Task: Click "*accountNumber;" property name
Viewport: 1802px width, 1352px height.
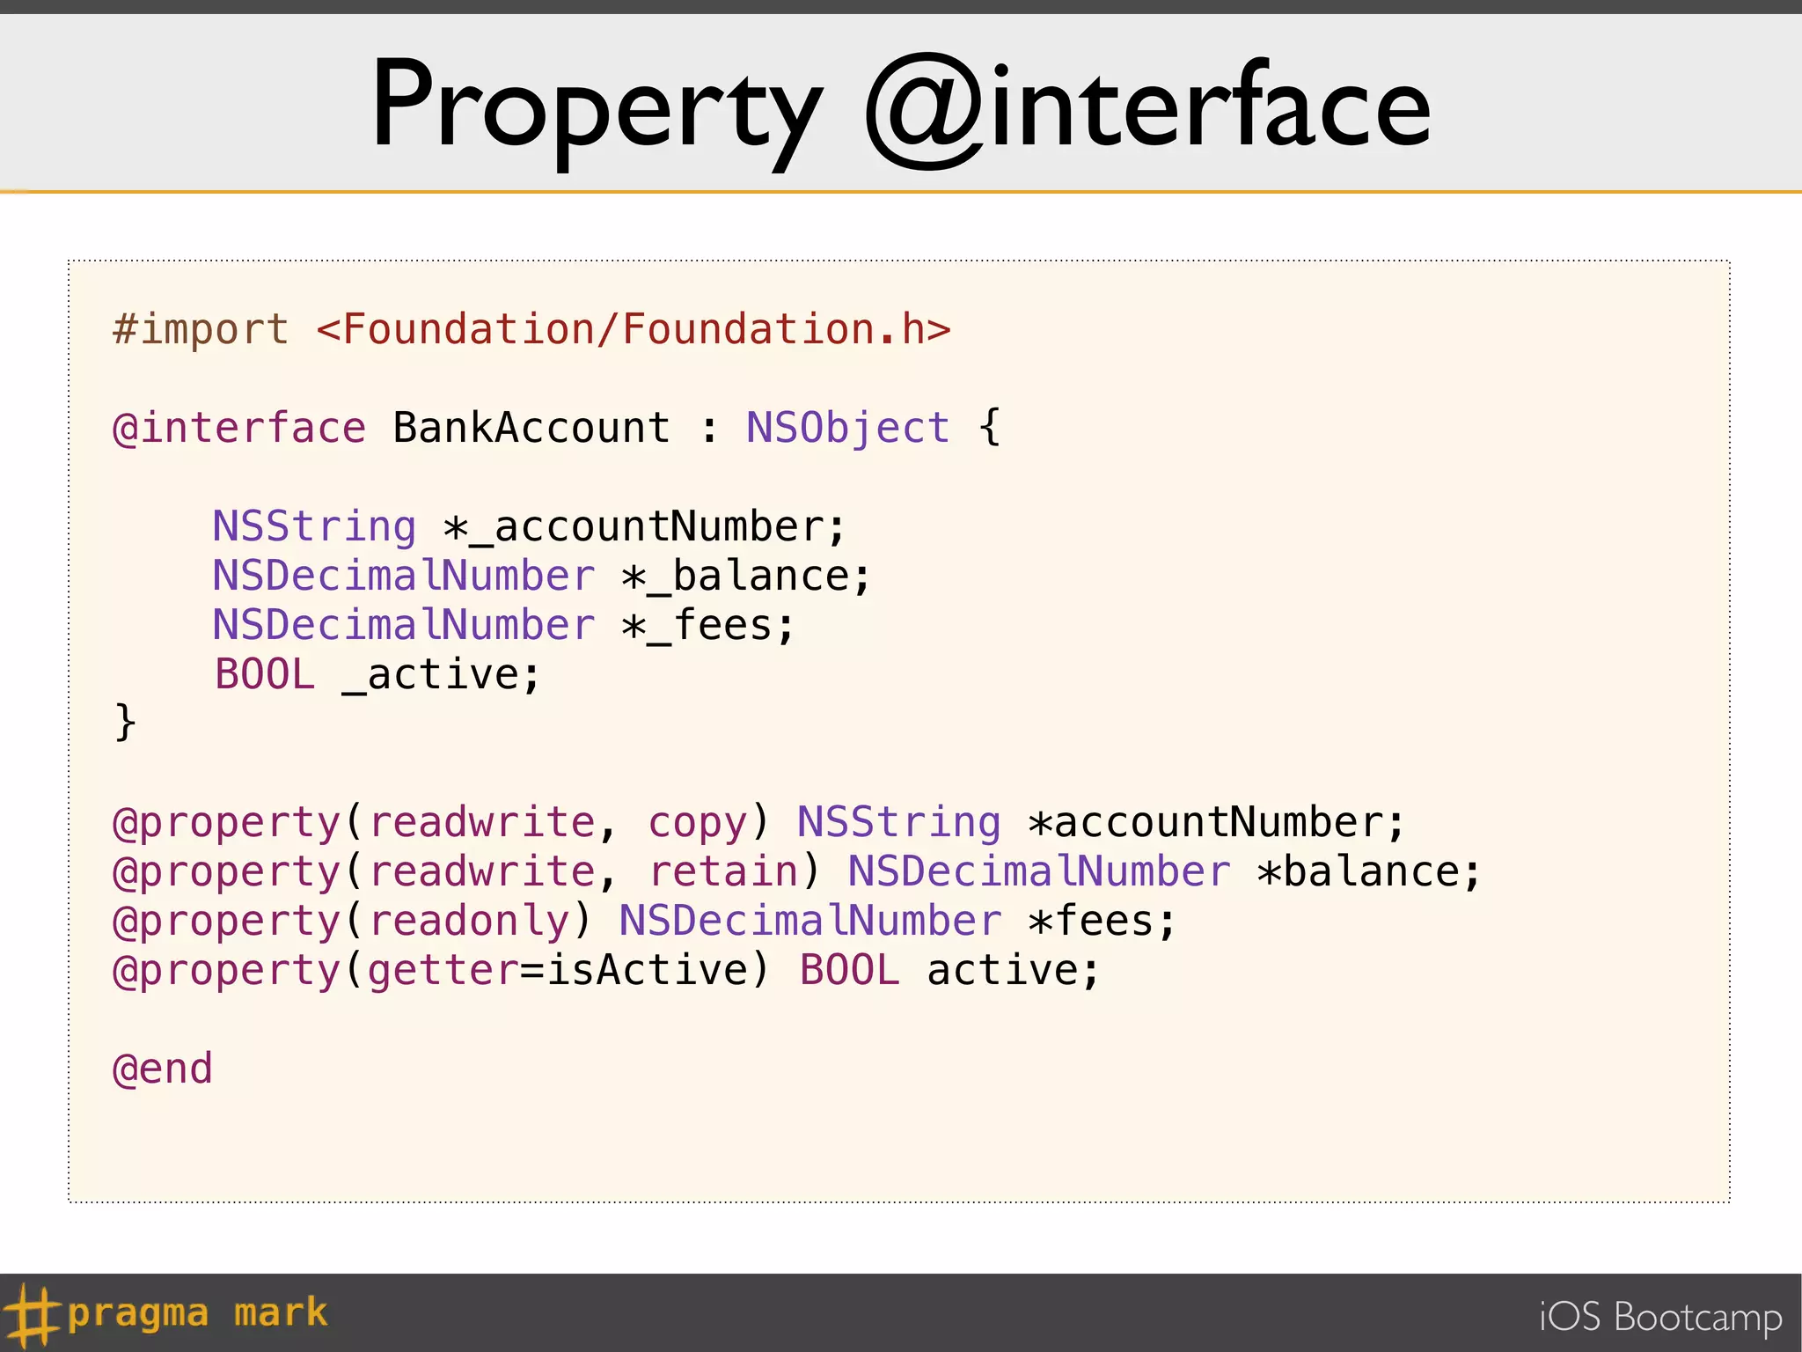Action: pos(1216,823)
